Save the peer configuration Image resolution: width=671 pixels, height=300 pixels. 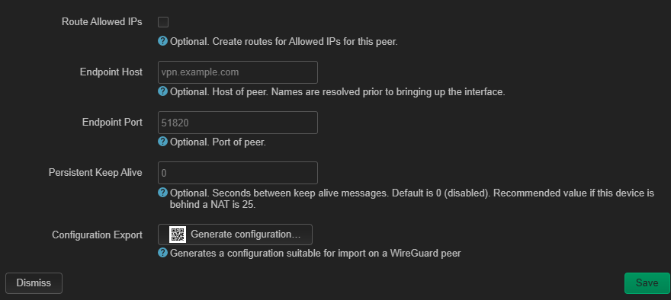click(647, 283)
